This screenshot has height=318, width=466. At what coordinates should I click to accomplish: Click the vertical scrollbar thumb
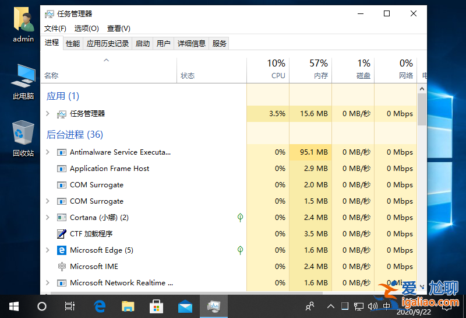(422, 109)
